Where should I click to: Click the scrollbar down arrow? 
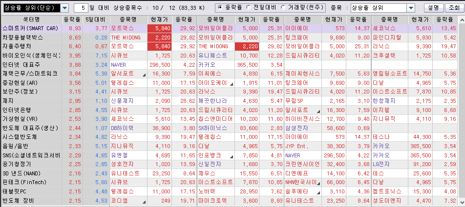462,204
